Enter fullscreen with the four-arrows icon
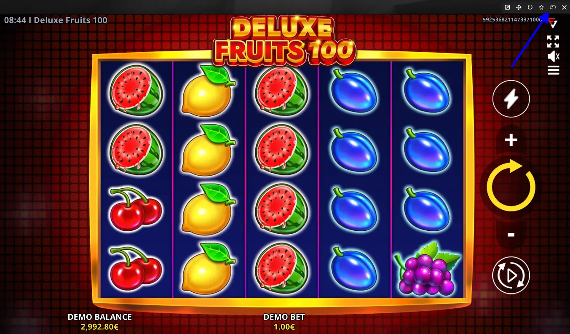The image size is (570, 334). click(553, 42)
